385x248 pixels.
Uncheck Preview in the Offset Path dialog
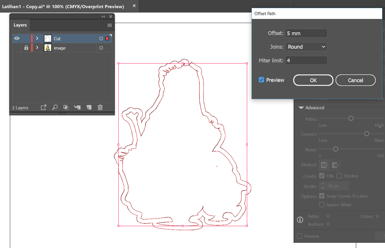click(x=261, y=80)
